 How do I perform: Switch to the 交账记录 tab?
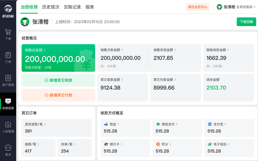[x=72, y=7]
